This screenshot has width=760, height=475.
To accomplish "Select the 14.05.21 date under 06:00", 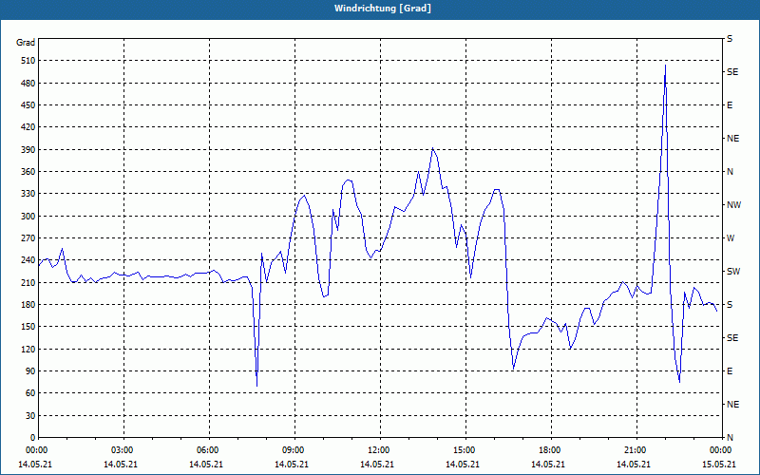I will coord(206,465).
